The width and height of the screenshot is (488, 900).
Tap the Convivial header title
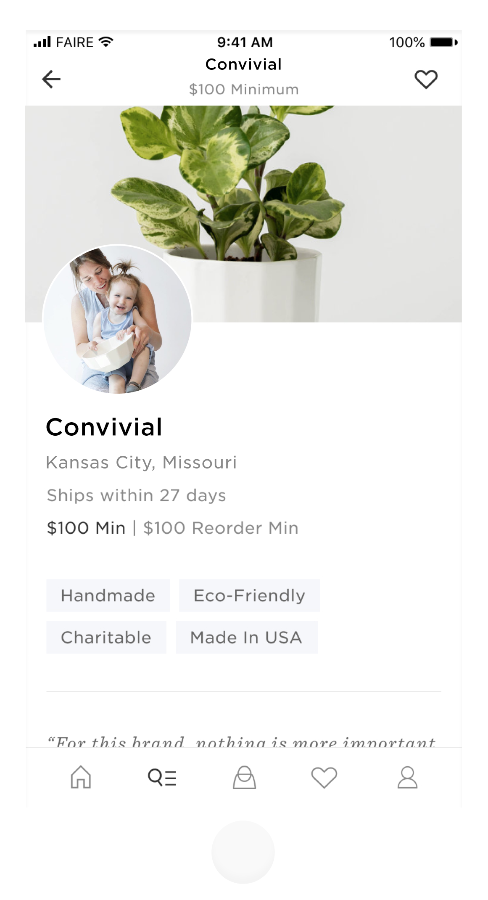tap(243, 64)
